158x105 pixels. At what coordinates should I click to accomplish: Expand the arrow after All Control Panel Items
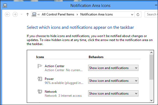77,15
